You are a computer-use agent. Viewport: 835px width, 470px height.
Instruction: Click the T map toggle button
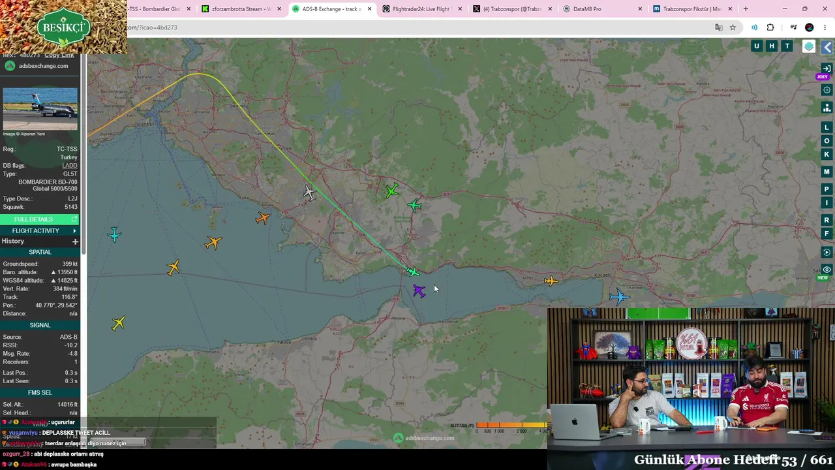click(x=787, y=46)
